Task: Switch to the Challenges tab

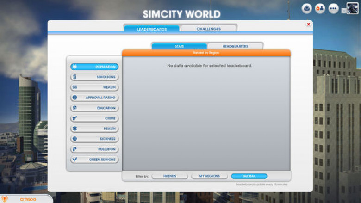Action: click(209, 29)
